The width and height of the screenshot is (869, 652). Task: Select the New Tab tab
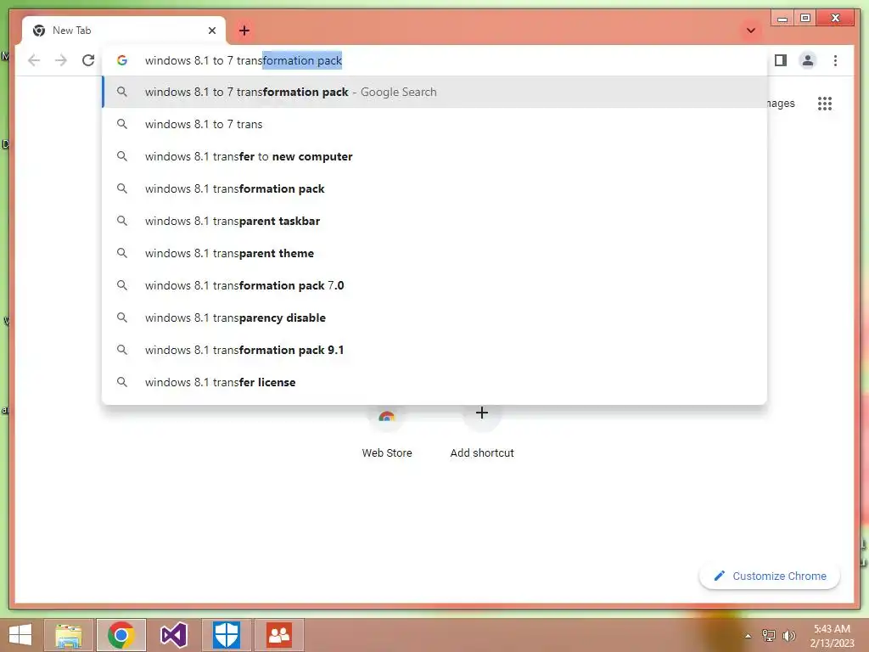click(x=124, y=31)
